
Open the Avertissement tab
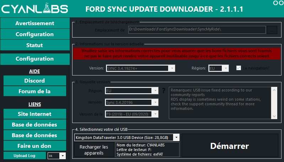[x=35, y=23]
